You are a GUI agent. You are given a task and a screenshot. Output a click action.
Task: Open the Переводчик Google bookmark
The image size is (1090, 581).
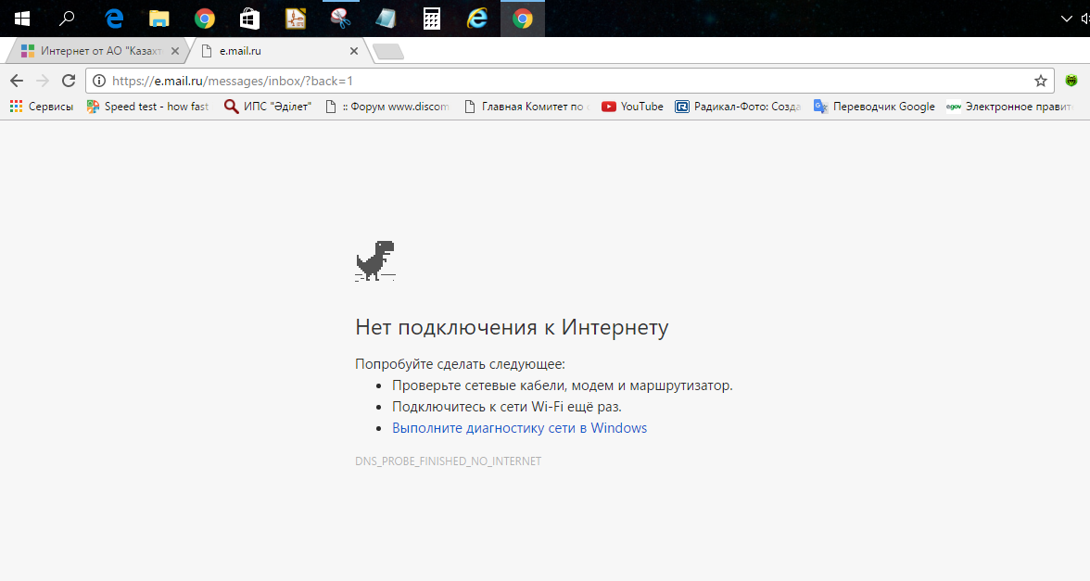pos(875,106)
